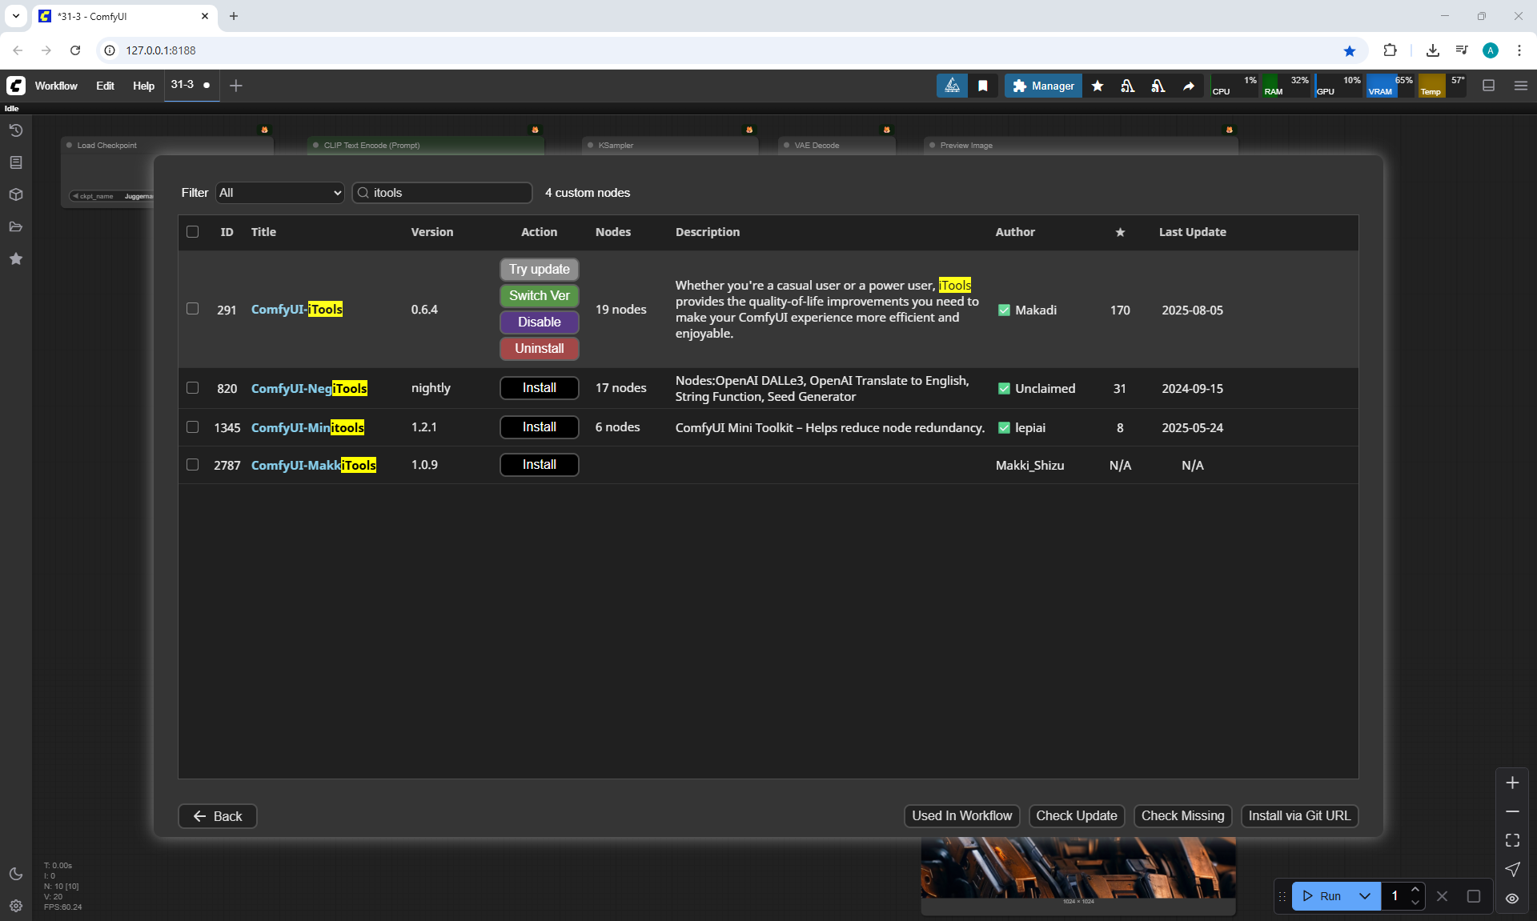The height and width of the screenshot is (921, 1537).
Task: Click the Check Missing button
Action: coord(1182,816)
